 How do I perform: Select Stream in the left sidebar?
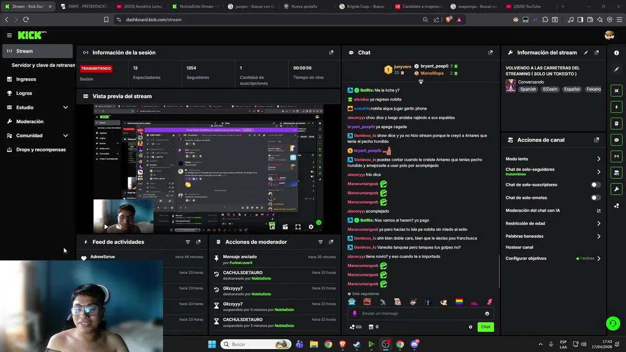[37, 51]
